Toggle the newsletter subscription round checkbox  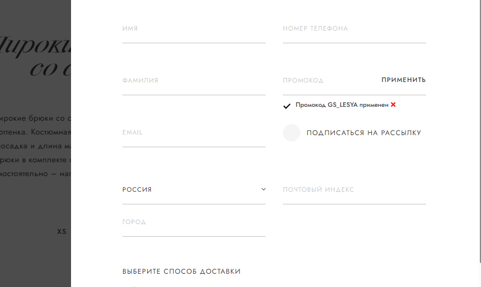point(292,133)
